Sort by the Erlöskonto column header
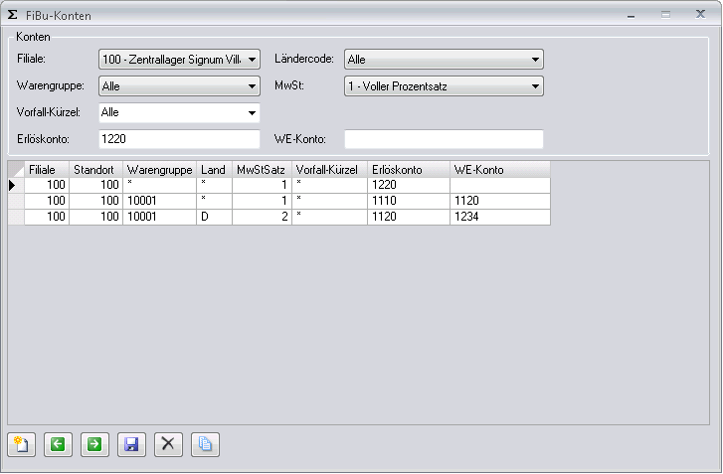This screenshot has width=723, height=474. coord(408,169)
